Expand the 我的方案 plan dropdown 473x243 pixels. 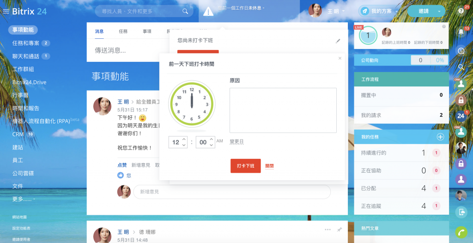pos(397,12)
